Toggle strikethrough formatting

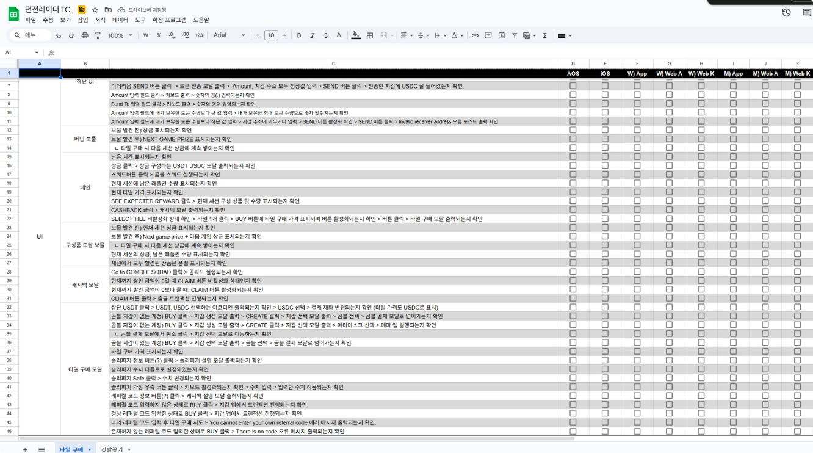point(325,35)
